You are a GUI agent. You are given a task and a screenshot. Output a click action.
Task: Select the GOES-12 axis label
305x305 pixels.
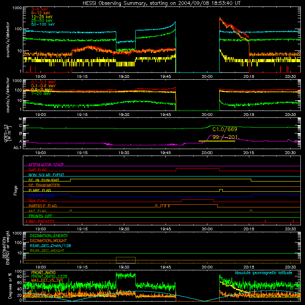point(6,133)
